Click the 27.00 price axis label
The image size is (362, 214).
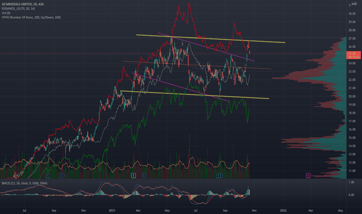point(352,39)
